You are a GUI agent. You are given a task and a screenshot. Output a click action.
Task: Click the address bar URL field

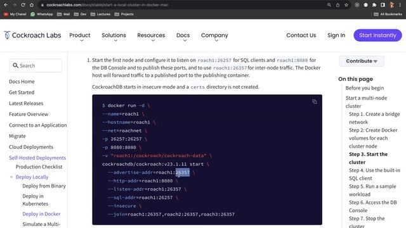181,5
